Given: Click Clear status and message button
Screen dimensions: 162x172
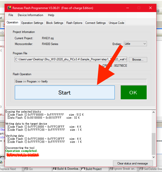Looking at the screenshot, I should pos(133,163).
